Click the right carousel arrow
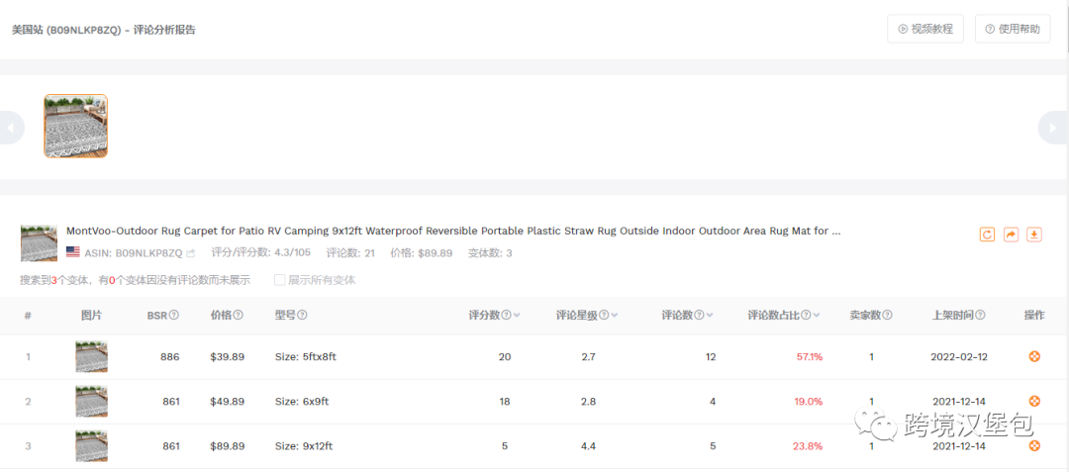This screenshot has width=1069, height=472. 1053,128
